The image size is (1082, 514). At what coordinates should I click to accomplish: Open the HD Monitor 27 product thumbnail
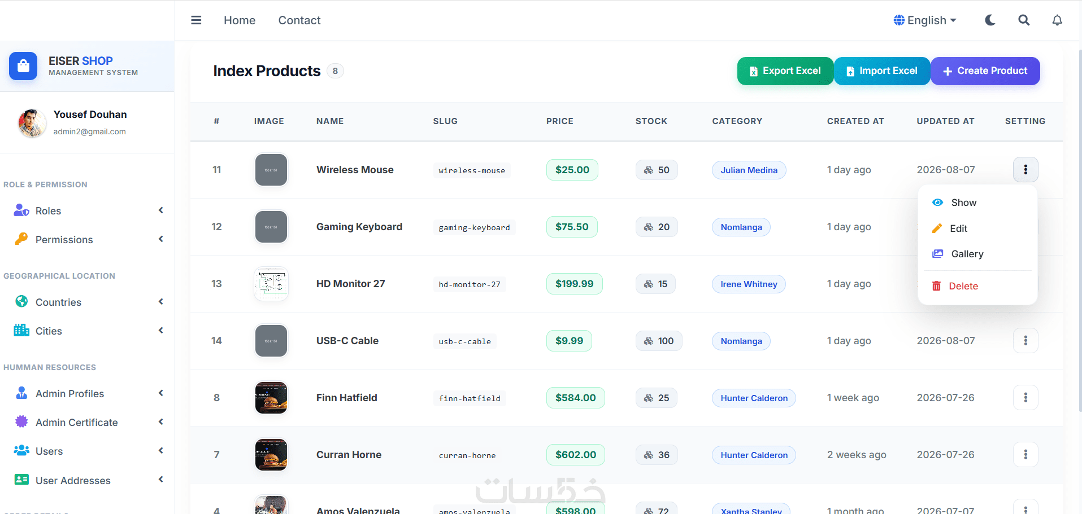[271, 284]
